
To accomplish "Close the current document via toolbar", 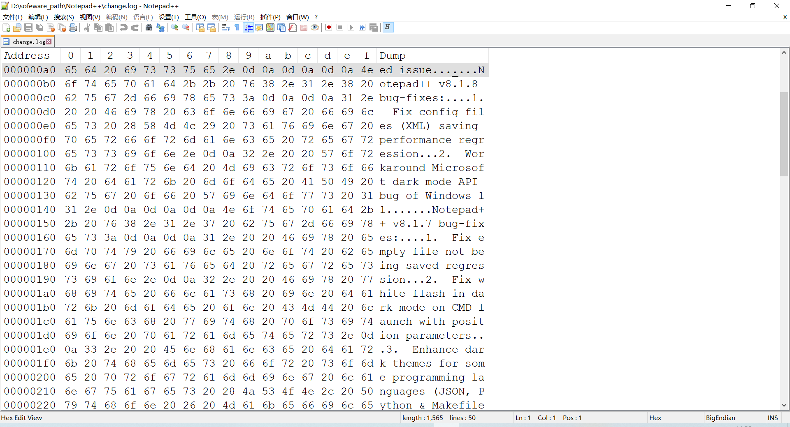I will (x=51, y=28).
